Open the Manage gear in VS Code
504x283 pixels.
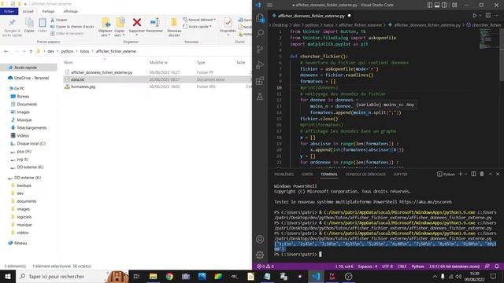260,255
